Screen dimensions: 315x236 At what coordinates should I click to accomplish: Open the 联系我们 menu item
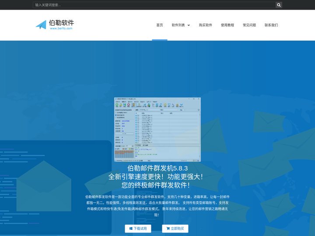point(271,25)
